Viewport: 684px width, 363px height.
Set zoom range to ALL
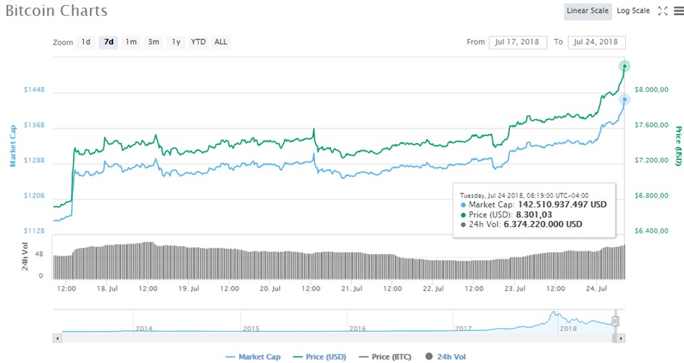[x=221, y=42]
